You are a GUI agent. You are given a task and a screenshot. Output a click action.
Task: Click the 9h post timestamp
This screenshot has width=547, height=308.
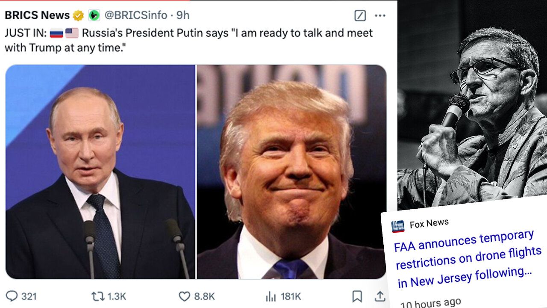[183, 15]
